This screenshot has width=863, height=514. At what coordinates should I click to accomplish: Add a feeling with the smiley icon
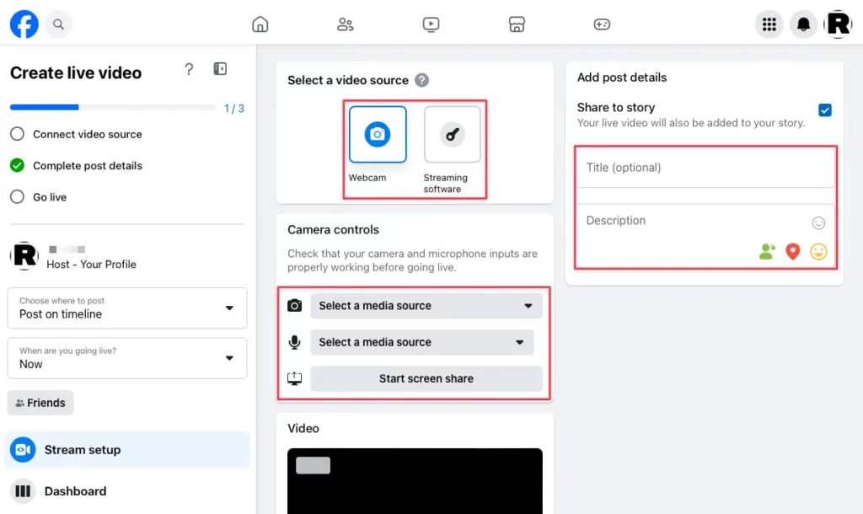[x=818, y=251]
